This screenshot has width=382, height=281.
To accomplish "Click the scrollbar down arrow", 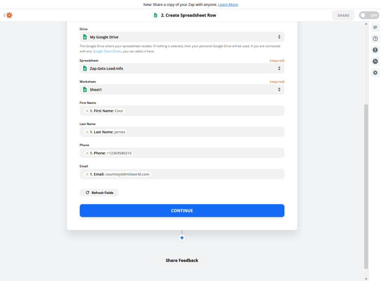I will click(366, 279).
